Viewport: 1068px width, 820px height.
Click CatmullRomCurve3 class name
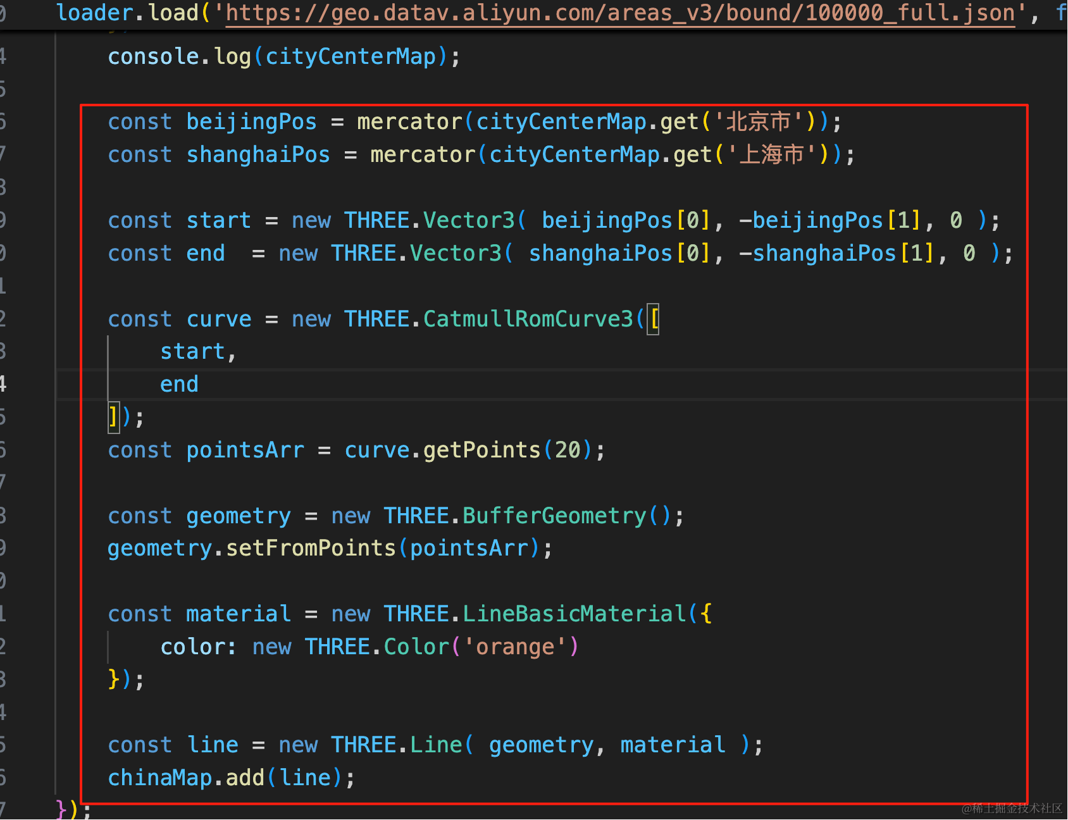click(528, 319)
